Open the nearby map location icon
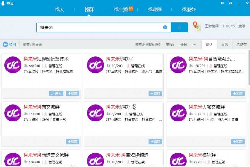 pos(197,27)
